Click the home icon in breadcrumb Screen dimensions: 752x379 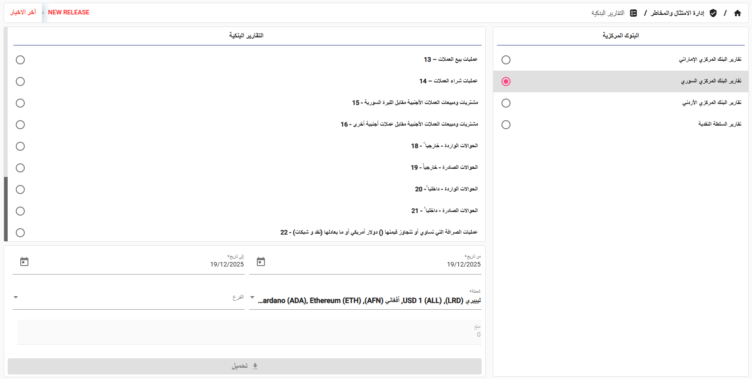pos(737,13)
